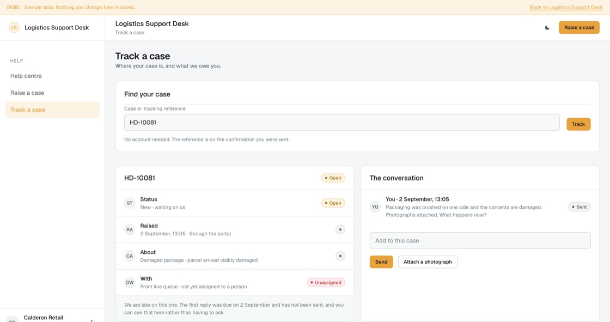Open the Help centre page
The height and width of the screenshot is (322, 610).
click(x=52, y=76)
